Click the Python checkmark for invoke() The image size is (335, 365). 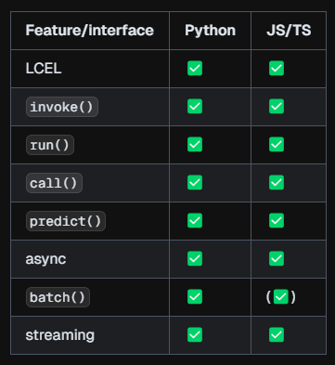click(195, 106)
